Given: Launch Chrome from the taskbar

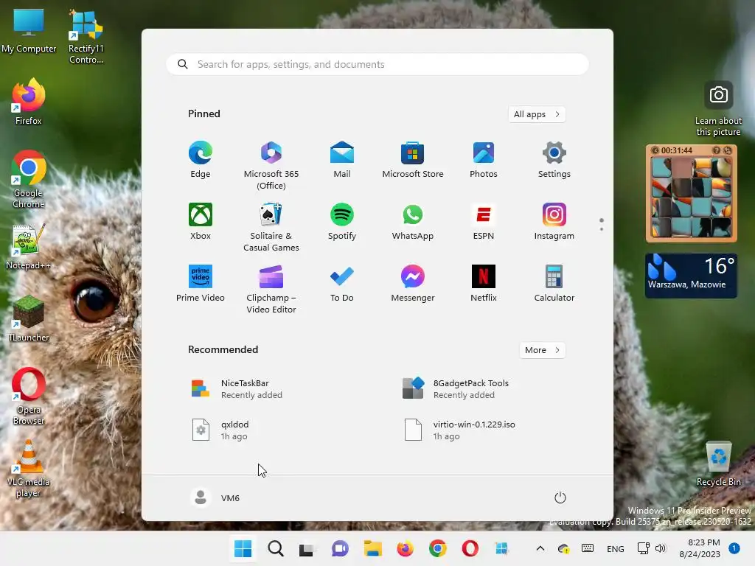Looking at the screenshot, I should (x=438, y=548).
